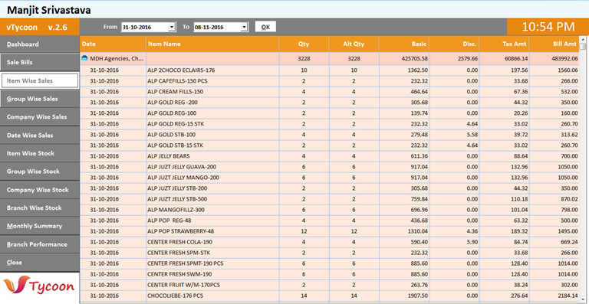Screen dimensions: 589x304
Task: Select row ALP GOLD REG-100
Action: coord(330,113)
